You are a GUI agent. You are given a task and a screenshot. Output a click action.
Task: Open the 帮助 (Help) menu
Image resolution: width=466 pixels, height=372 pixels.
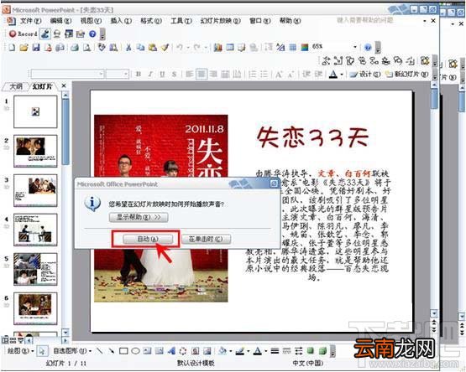point(290,21)
